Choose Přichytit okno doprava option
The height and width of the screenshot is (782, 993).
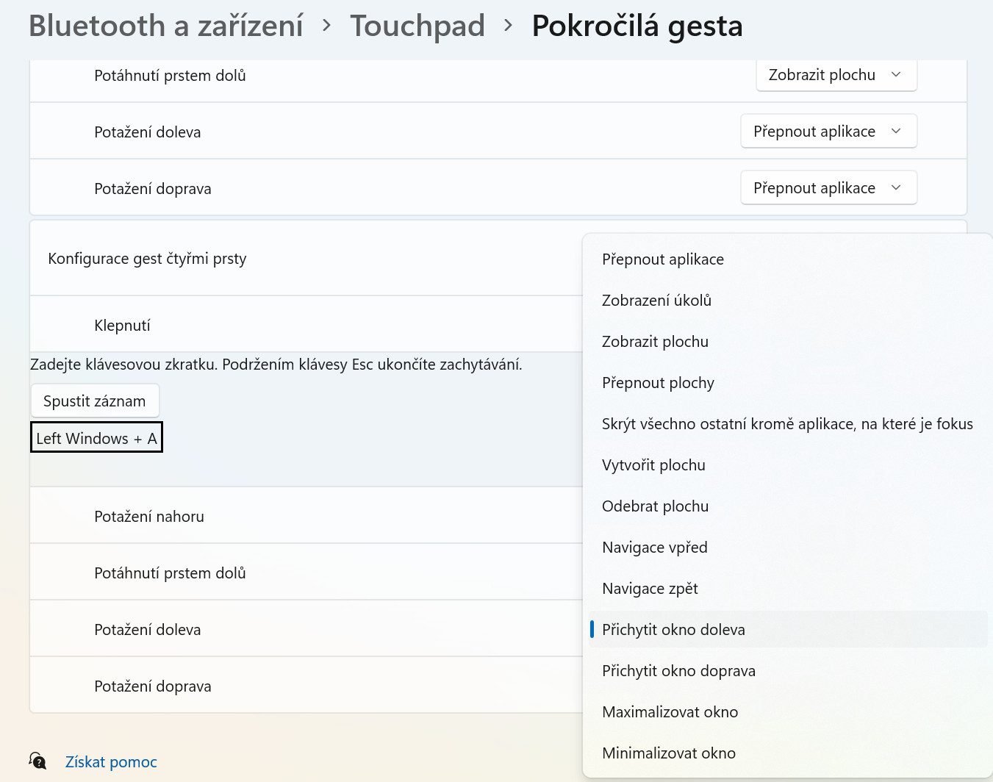(788, 670)
